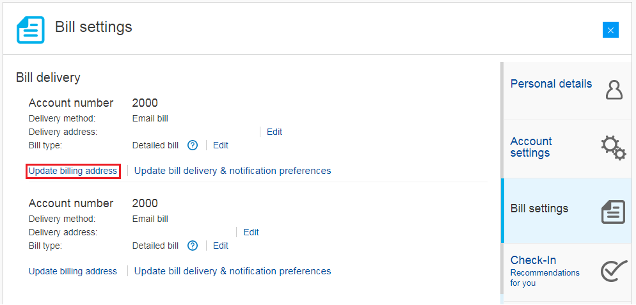The width and height of the screenshot is (636, 305).
Task: Switch to the Account settings tab
Action: click(531, 147)
